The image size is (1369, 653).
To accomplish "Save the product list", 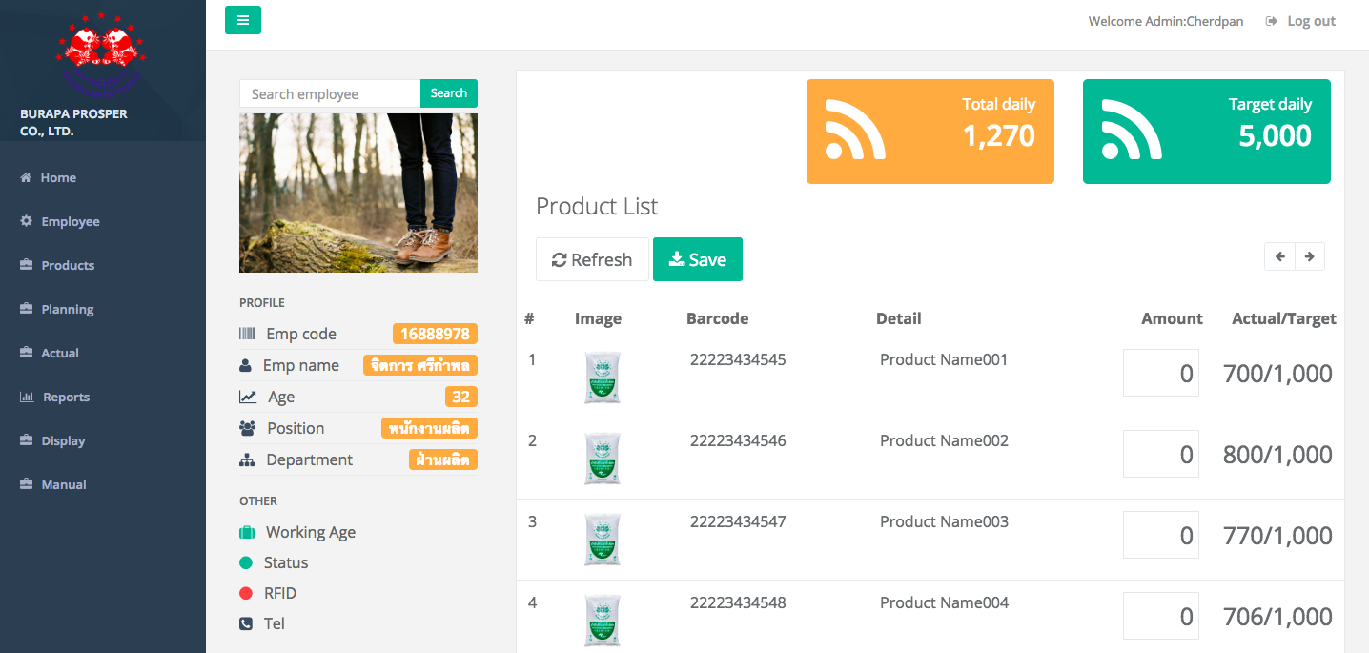I will [x=698, y=259].
